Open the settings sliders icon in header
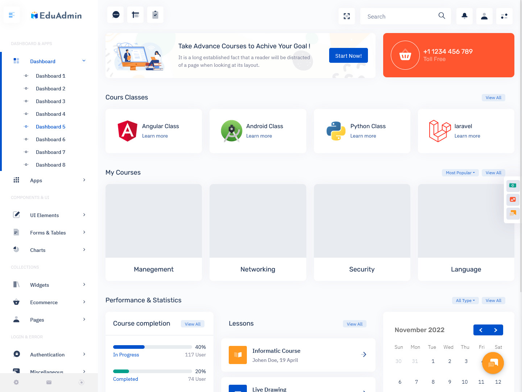 pos(504,16)
